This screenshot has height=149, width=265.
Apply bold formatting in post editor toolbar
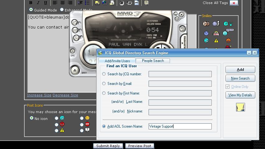31,3
